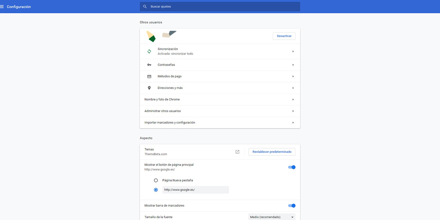
Task: Open the Sincronización settings row
Action: click(220, 51)
